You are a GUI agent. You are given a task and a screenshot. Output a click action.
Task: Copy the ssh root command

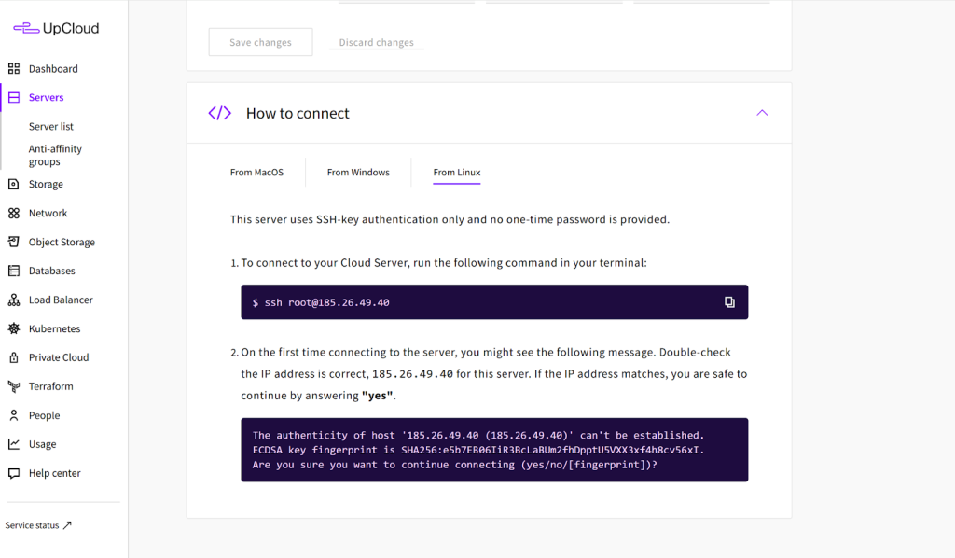coord(729,302)
